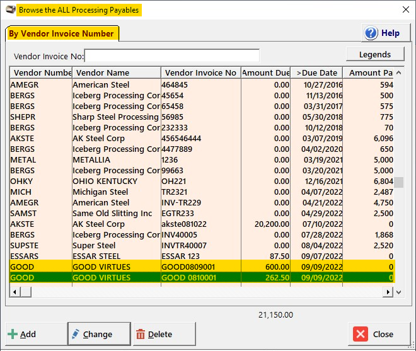The width and height of the screenshot is (416, 351).
Task: Select invoice 464845 of American Steel
Action: coord(202,85)
